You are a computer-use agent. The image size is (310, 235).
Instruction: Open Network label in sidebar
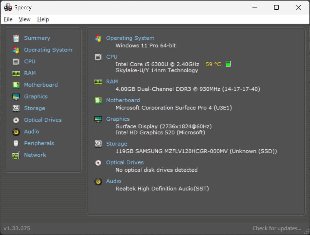35,155
